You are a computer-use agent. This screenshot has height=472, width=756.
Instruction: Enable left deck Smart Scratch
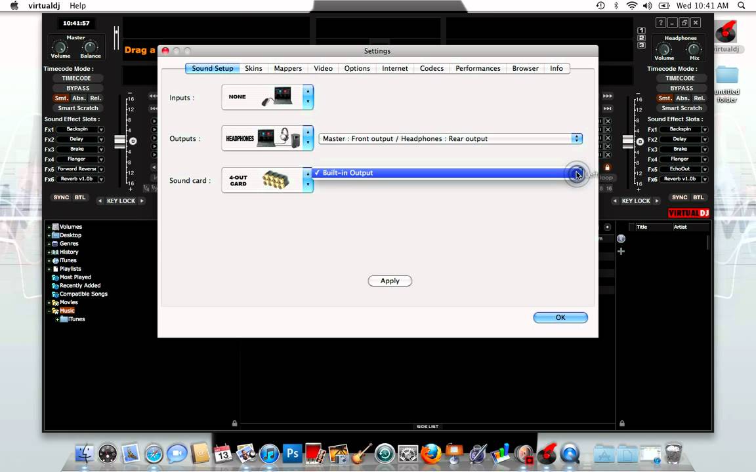78,108
